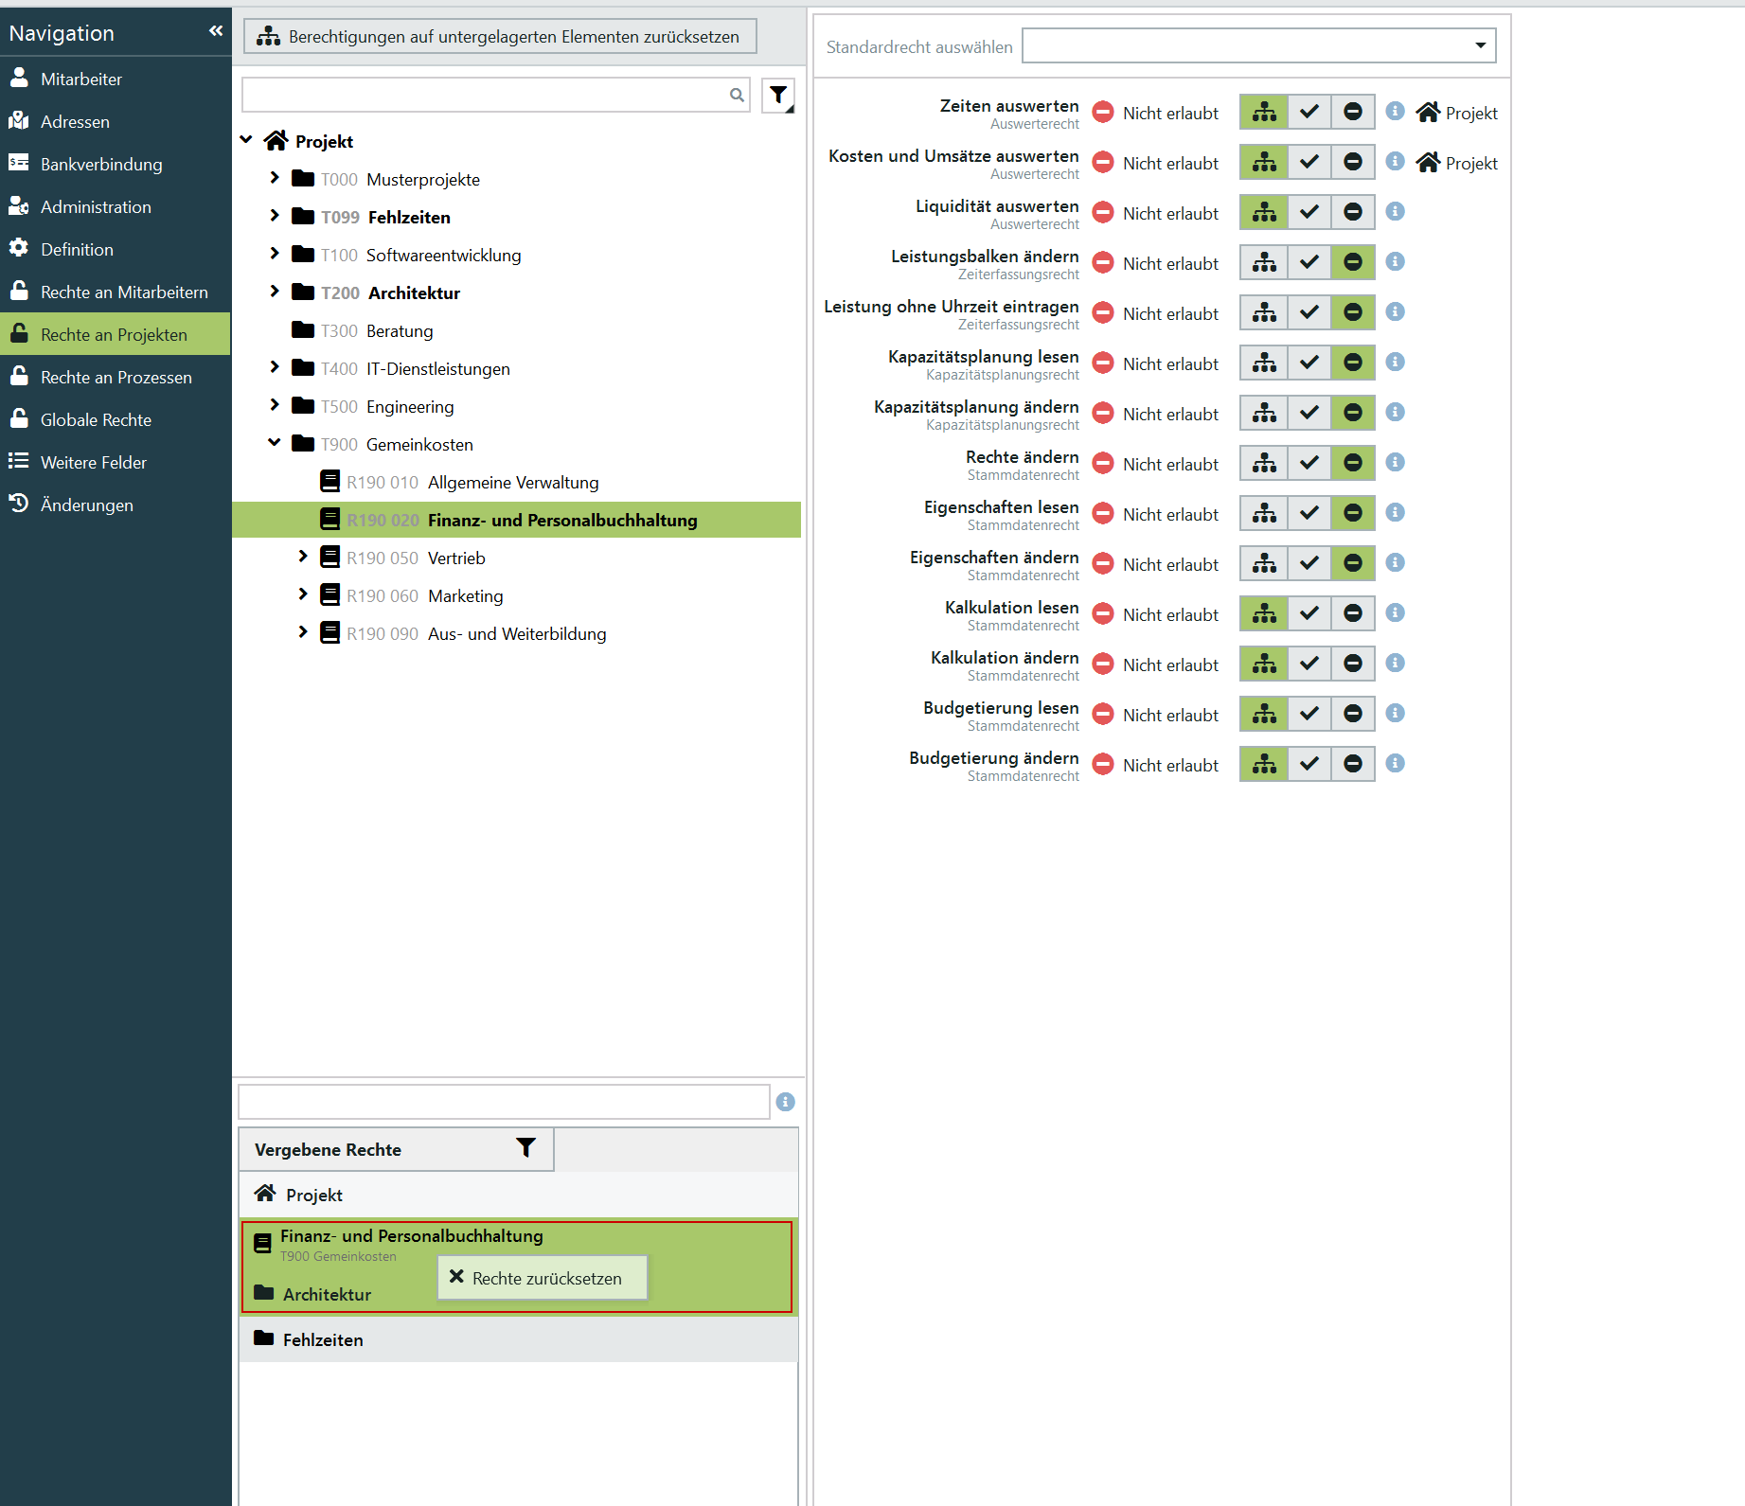Click the info icon for Rechte ändern

click(x=1395, y=463)
